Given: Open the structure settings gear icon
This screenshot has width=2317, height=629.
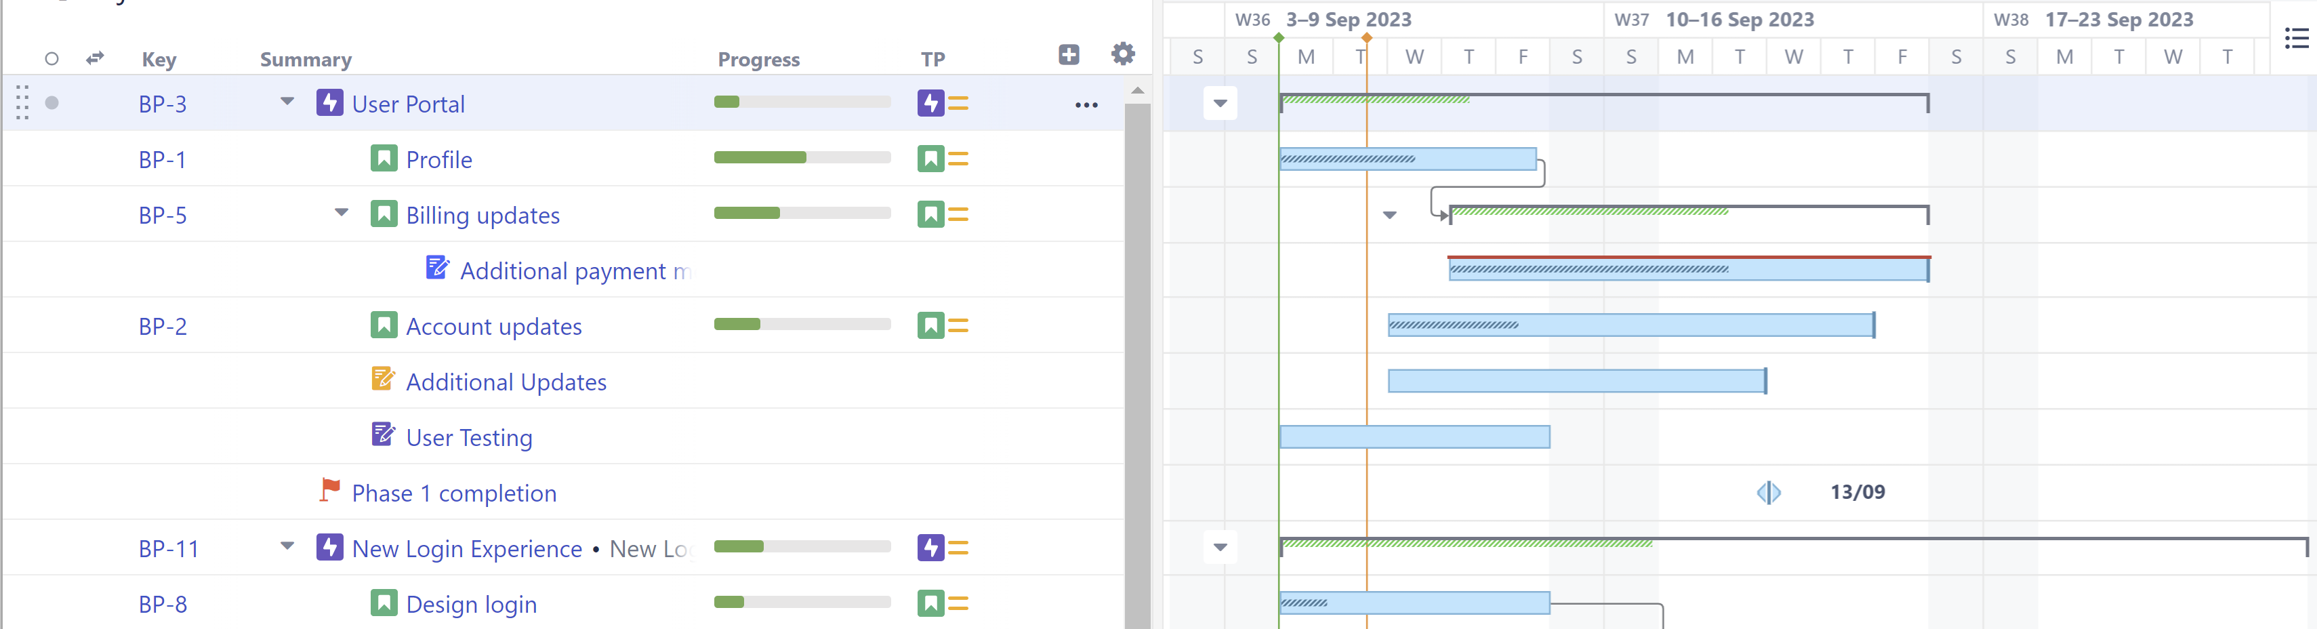Looking at the screenshot, I should pyautogui.click(x=1122, y=54).
